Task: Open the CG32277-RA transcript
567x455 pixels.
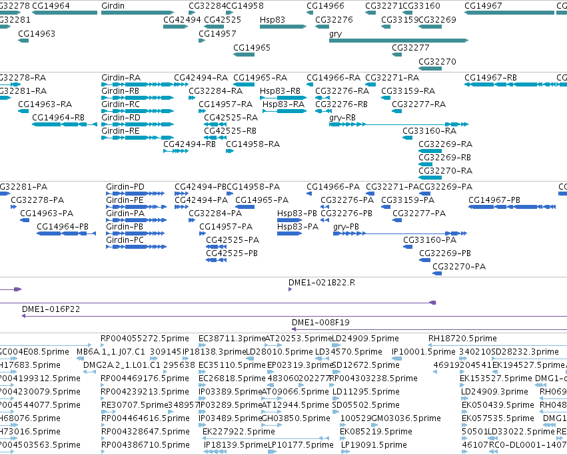Action: point(396,111)
